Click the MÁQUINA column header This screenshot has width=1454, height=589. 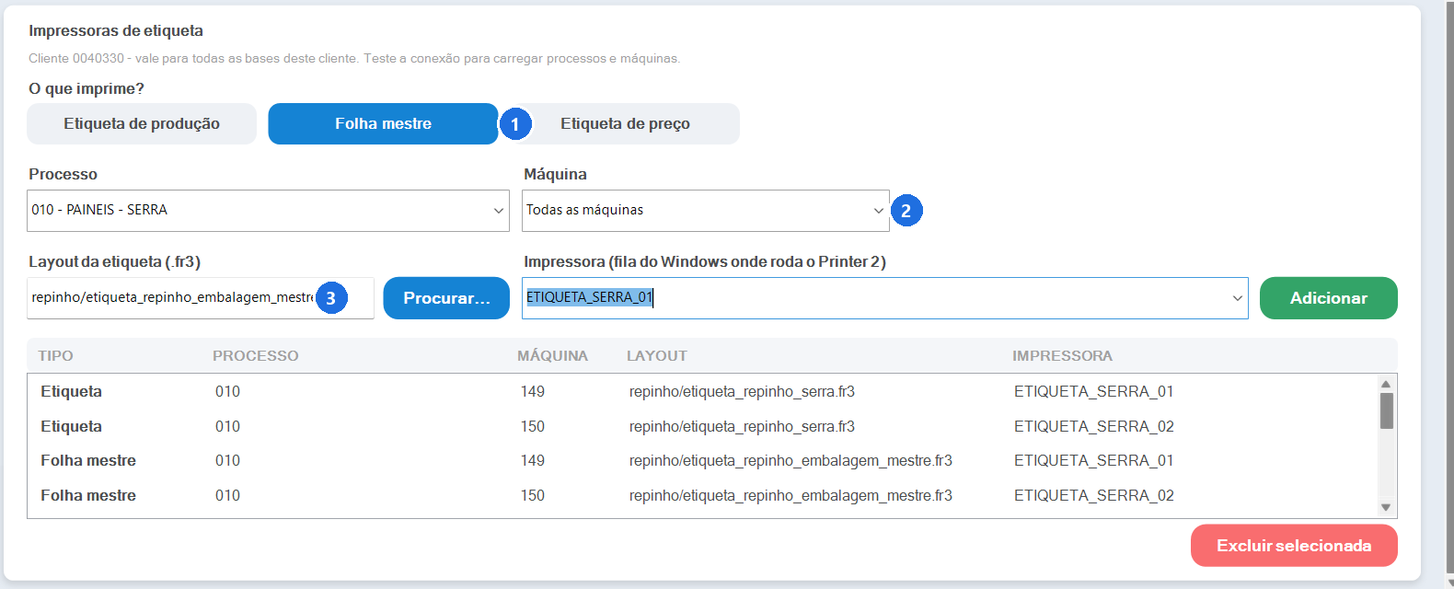tap(552, 356)
